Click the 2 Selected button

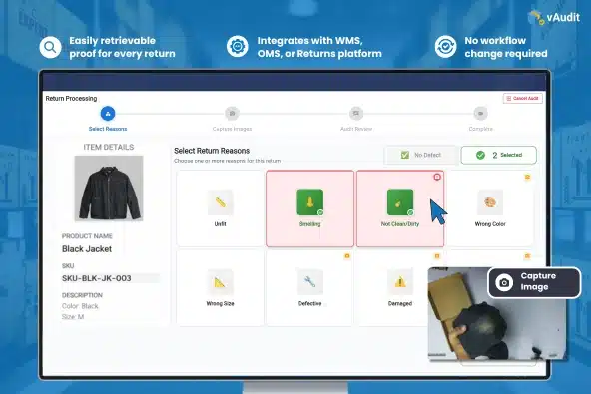click(x=499, y=155)
